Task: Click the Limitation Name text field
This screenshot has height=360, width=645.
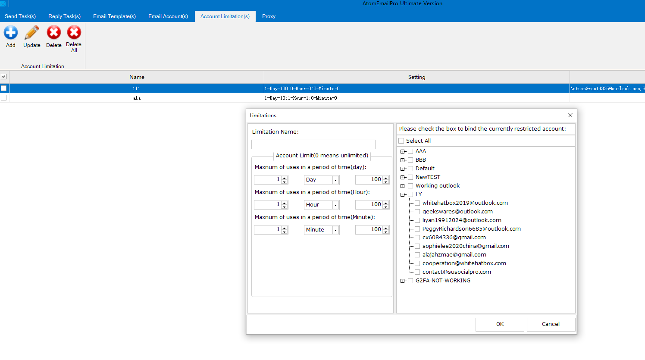Action: (313, 144)
